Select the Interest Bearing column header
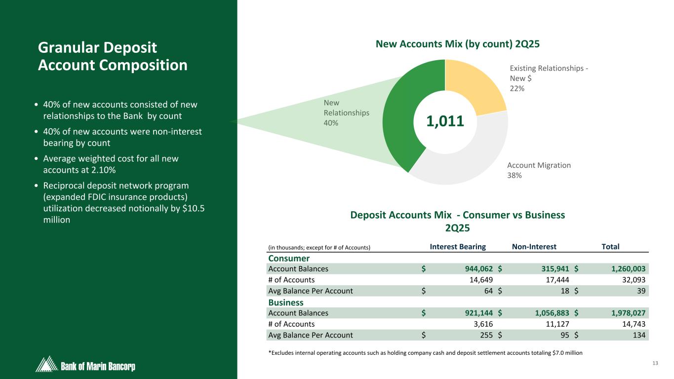Viewport: 674px width, 379px height. (x=458, y=247)
